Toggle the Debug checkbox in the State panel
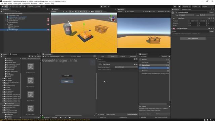This screenshot has height=121, width=215. click(x=98, y=114)
